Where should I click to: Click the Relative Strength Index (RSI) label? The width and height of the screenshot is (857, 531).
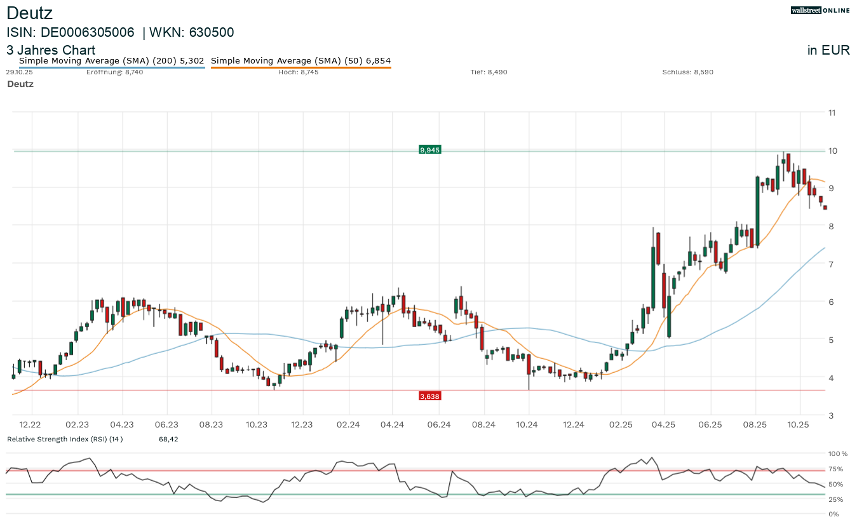point(64,439)
